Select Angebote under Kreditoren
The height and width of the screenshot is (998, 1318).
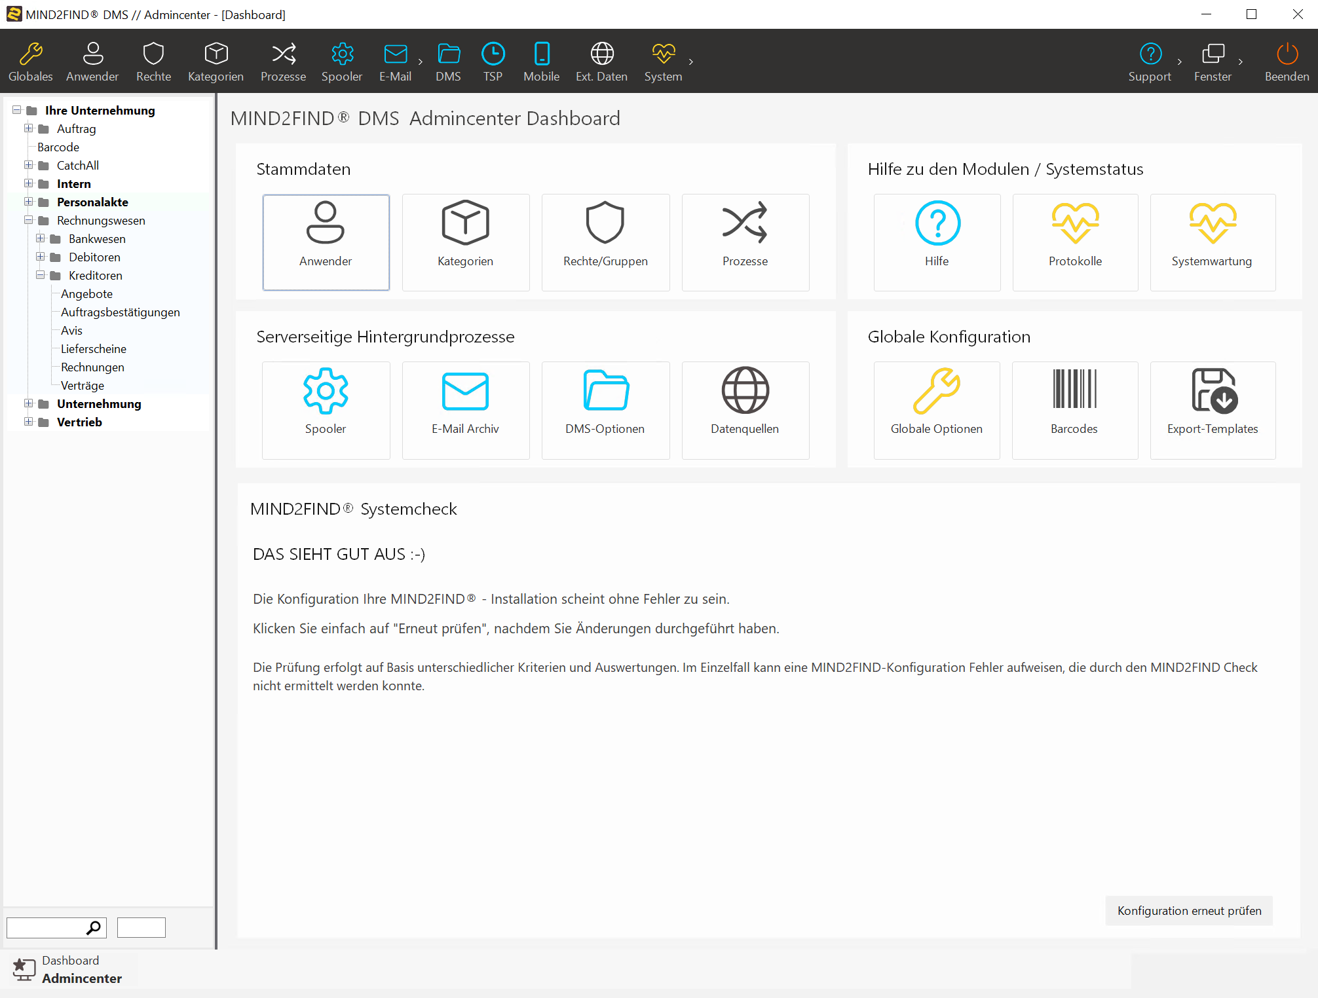[x=86, y=294]
